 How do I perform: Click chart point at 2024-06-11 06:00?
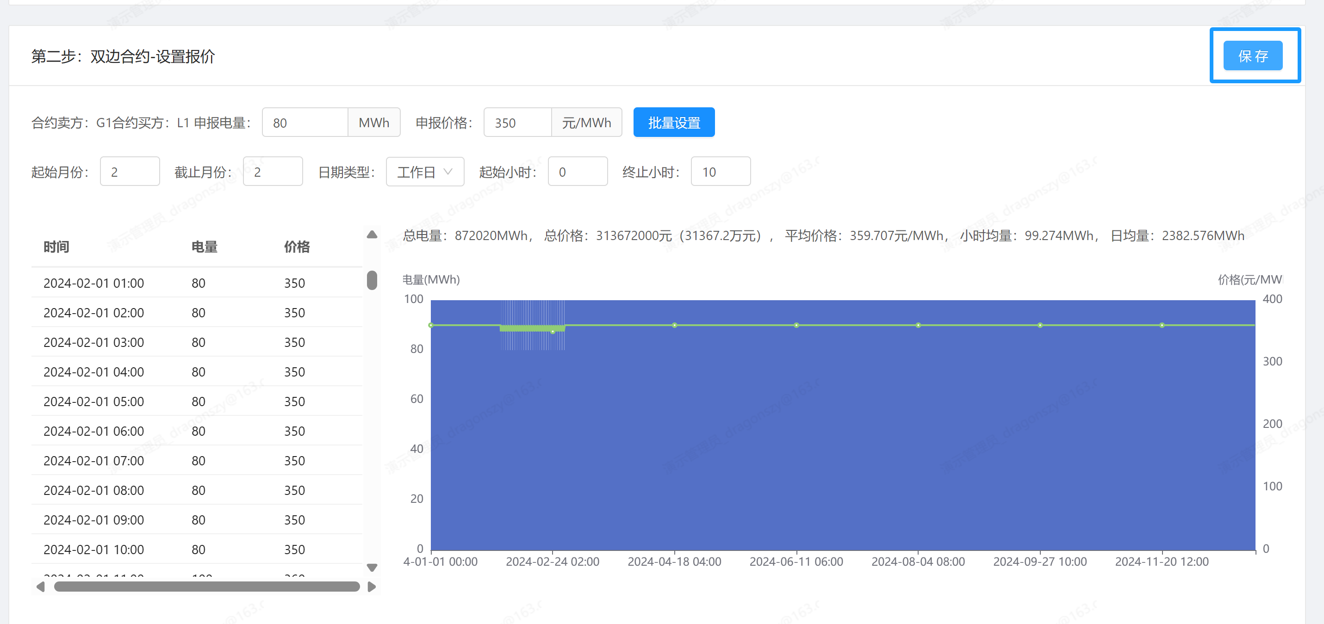pos(796,325)
